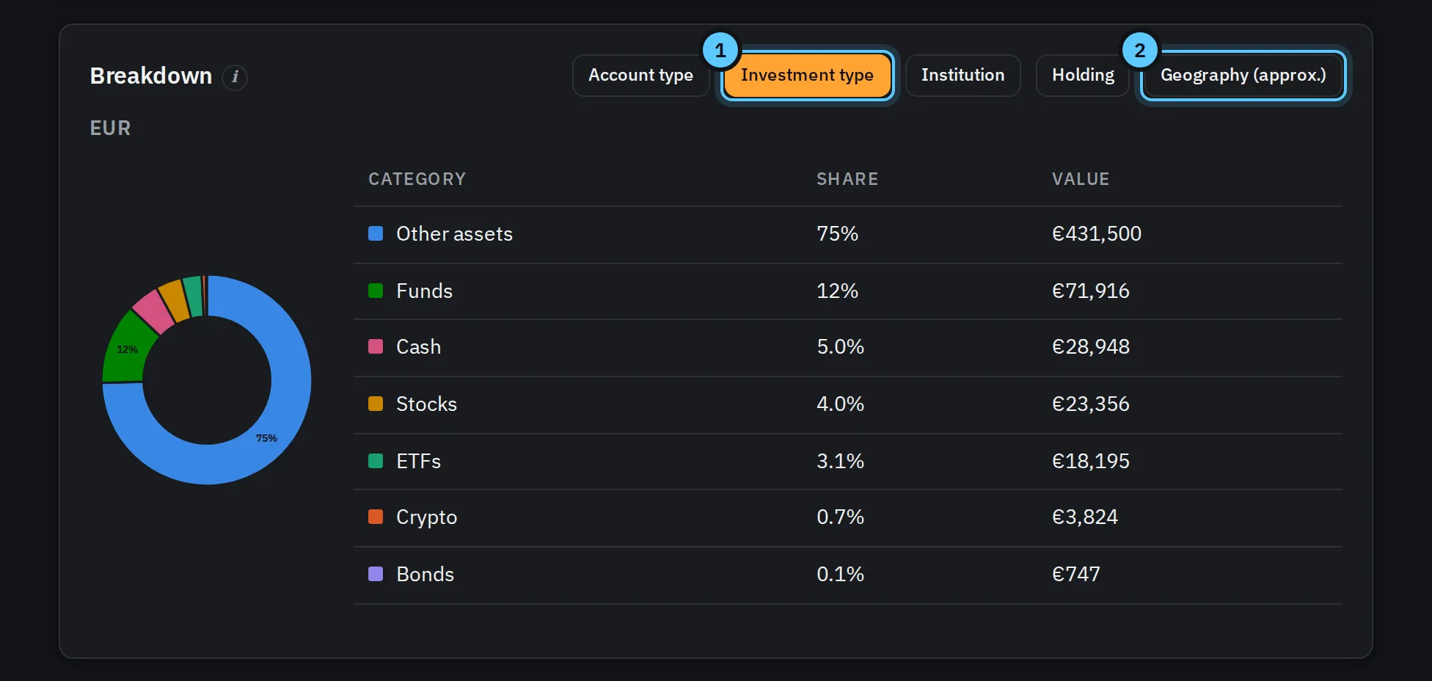1432x681 pixels.
Task: Show the Geography (approx.) breakdown
Action: (1243, 75)
